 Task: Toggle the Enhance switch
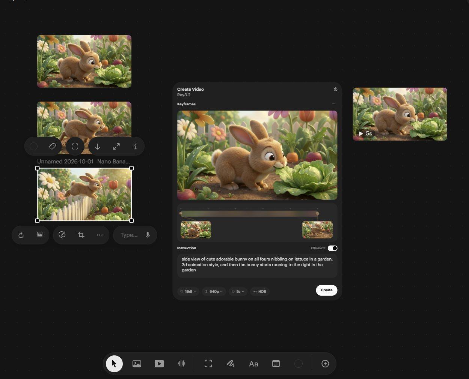[332, 248]
